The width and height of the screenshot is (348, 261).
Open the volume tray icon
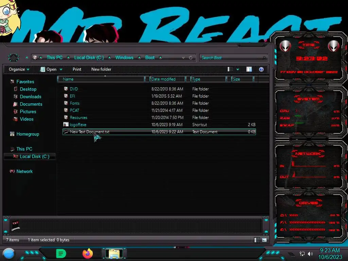310,254
